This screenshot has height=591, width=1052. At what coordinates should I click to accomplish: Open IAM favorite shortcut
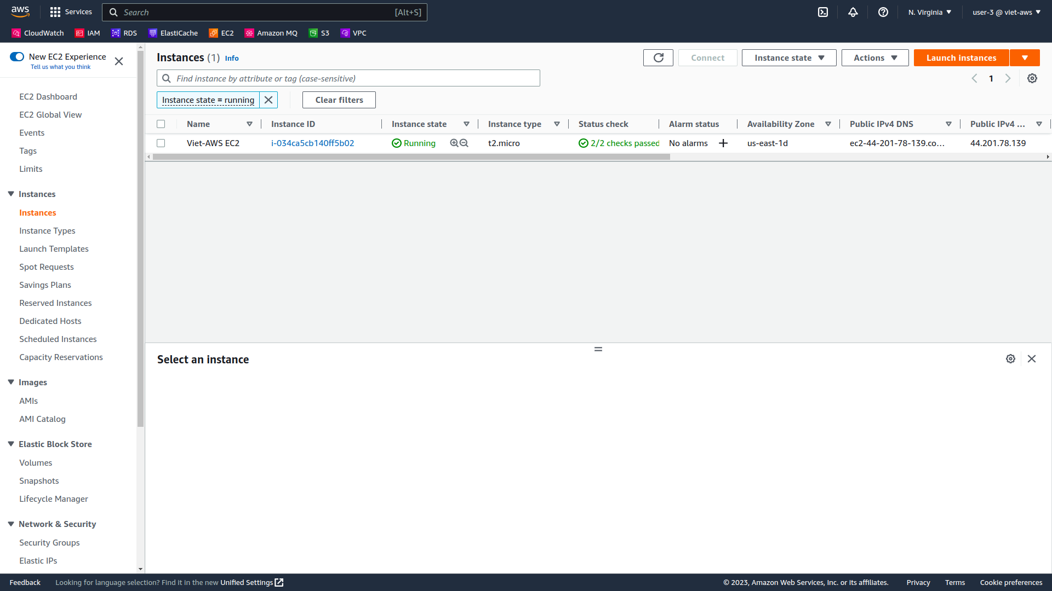88,33
